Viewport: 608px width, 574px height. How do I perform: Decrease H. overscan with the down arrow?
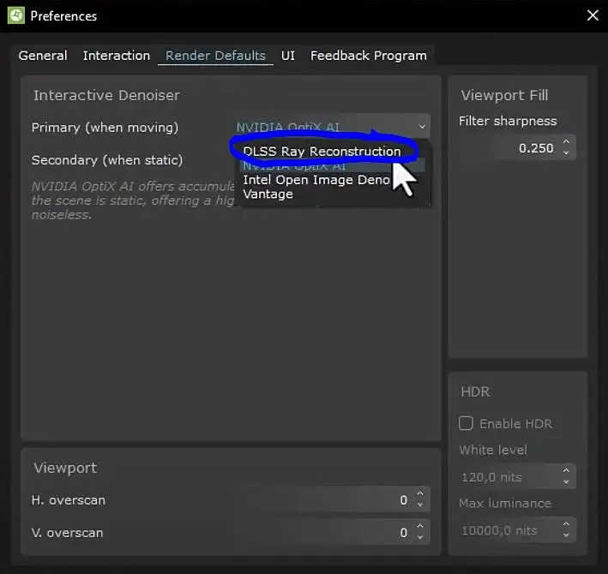(420, 505)
